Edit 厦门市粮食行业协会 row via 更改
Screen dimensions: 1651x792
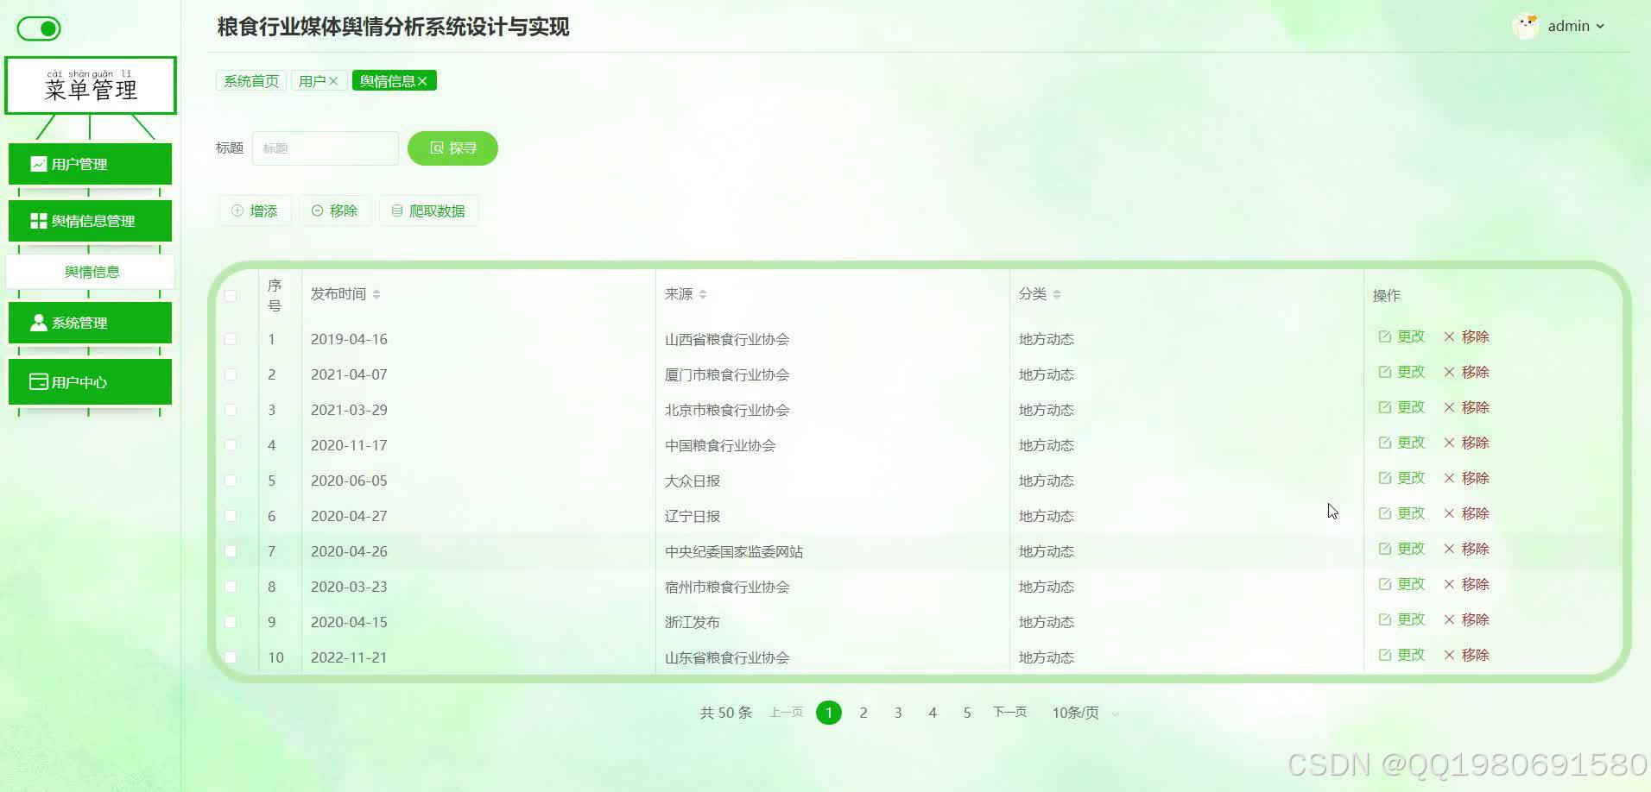coord(1401,372)
